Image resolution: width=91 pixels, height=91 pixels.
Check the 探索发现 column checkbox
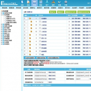[x=40, y=41]
